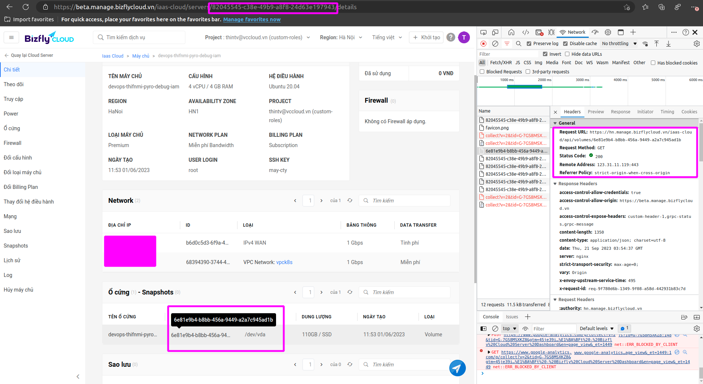Open DevTools settings gear in Network toolbar

[696, 44]
